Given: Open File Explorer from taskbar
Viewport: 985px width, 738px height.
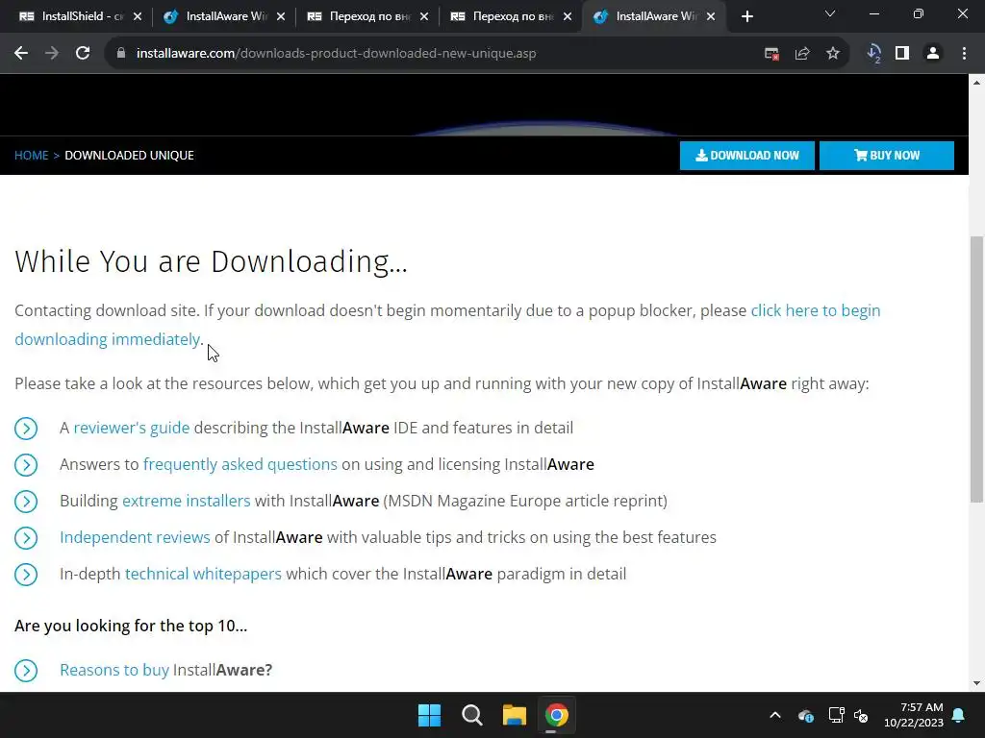Looking at the screenshot, I should click(514, 715).
